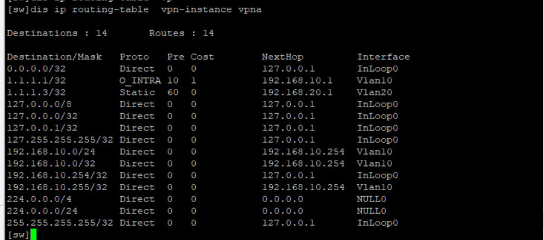
Task: Click the Interface column header
Action: (x=383, y=57)
